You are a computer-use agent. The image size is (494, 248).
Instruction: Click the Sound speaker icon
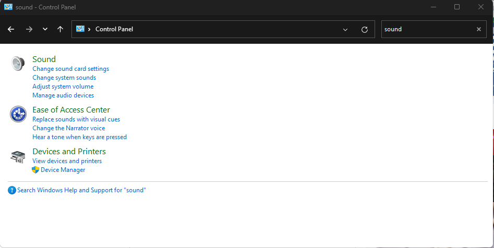(18, 63)
